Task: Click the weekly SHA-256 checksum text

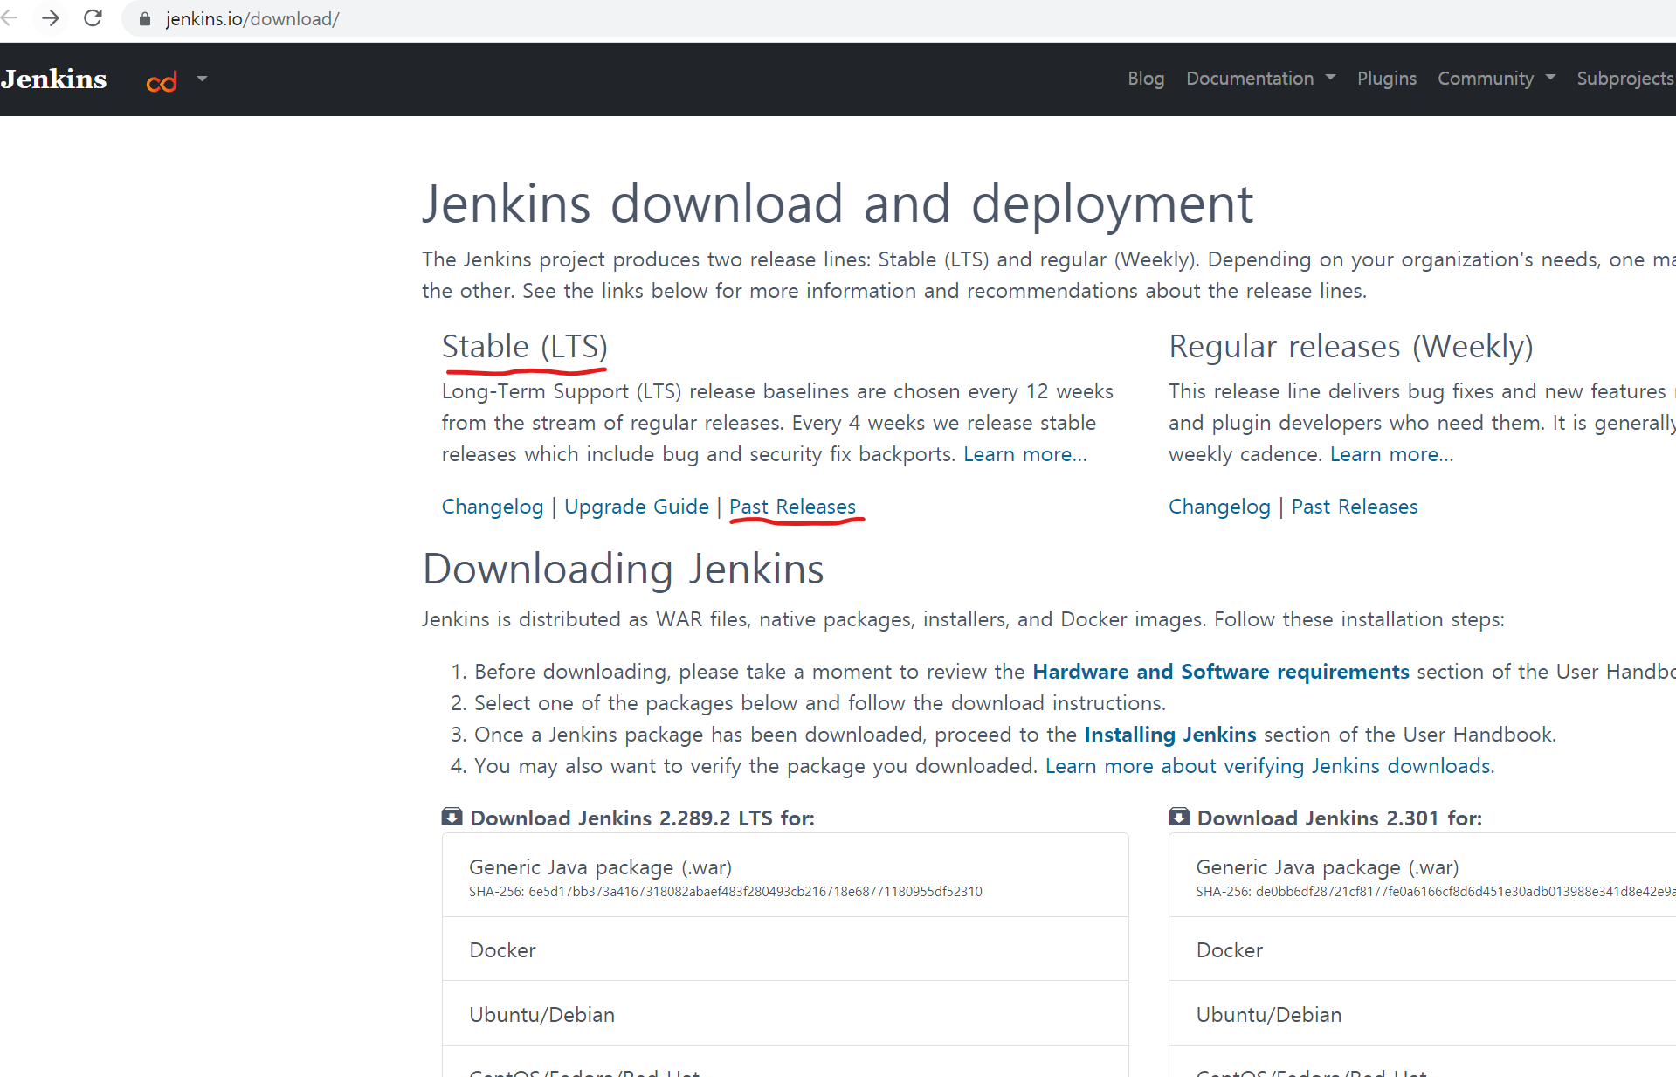Action: click(1436, 892)
